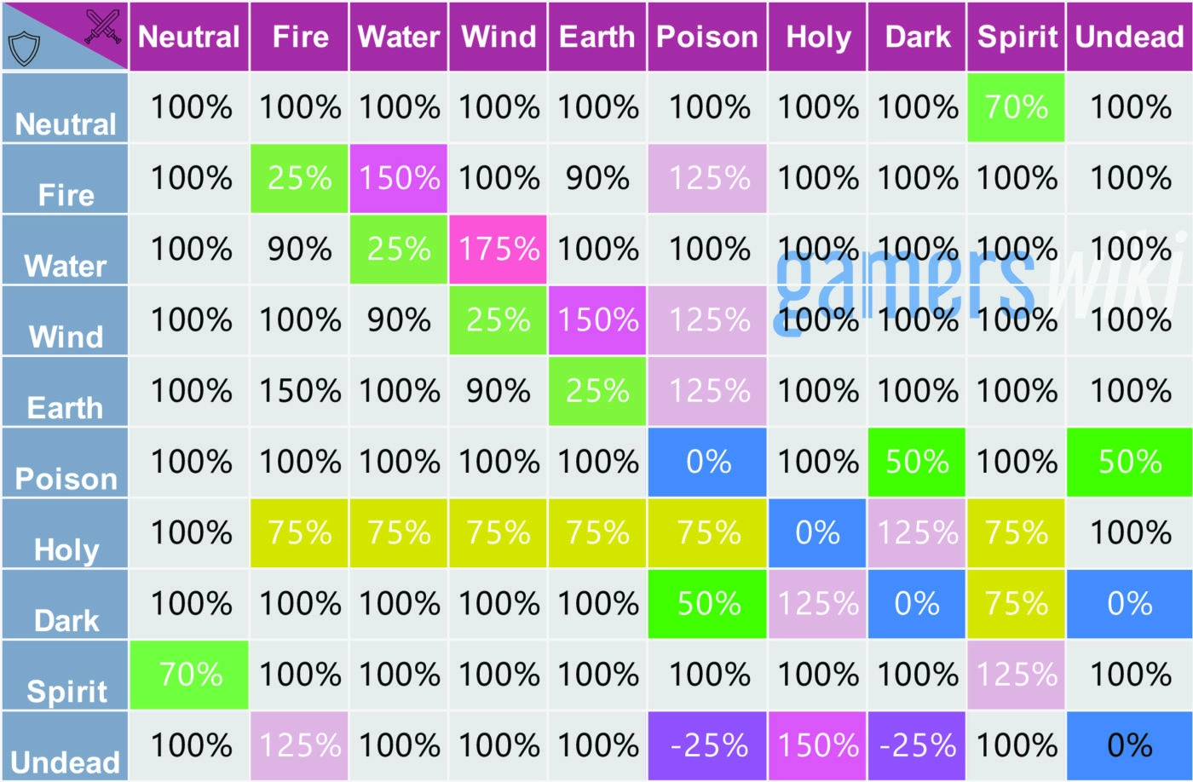Click blue 0% cell at Undead versus Undead
The image size is (1193, 782).
tap(1129, 746)
